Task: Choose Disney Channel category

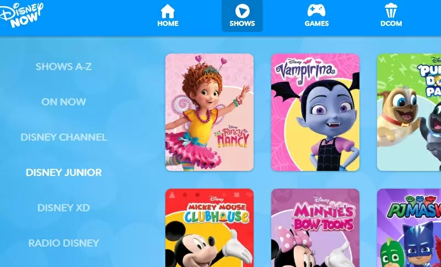Action: tap(64, 137)
